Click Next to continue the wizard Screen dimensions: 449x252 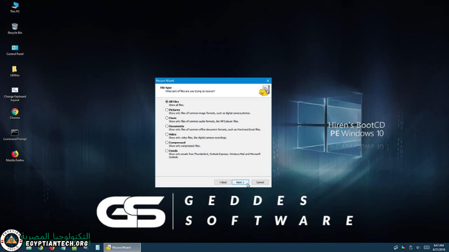(240, 182)
